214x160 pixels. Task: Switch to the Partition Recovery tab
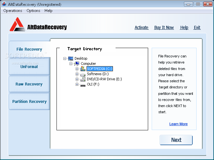click(29, 102)
